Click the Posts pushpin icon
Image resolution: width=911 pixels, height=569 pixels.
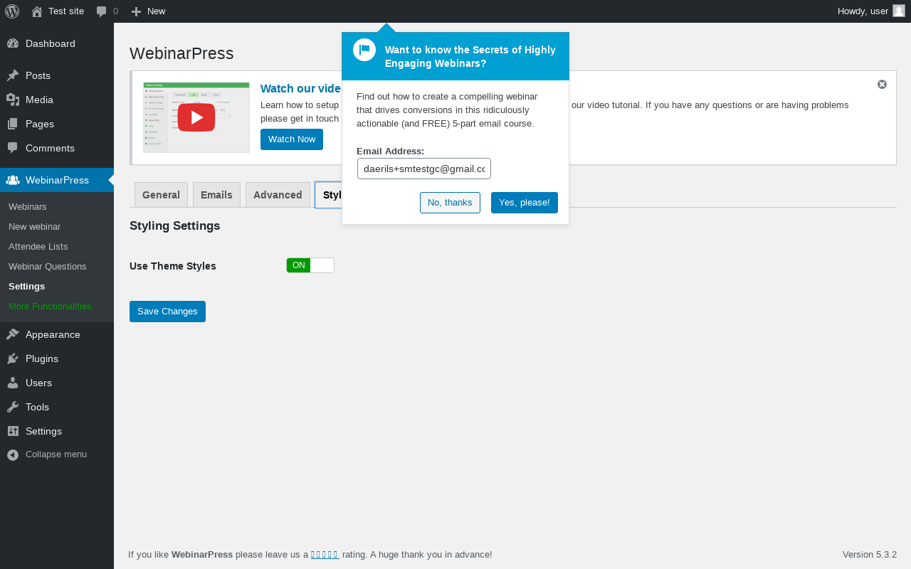pos(13,75)
